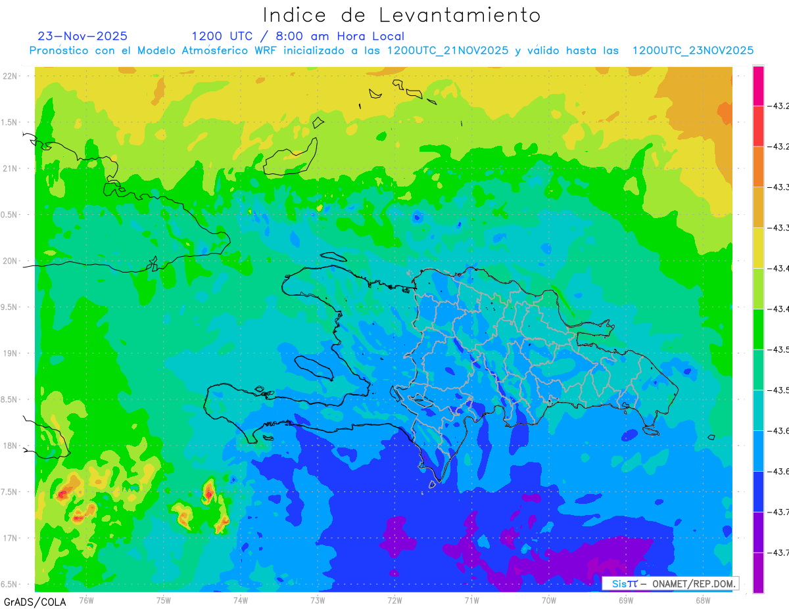Click the '74W' longitude label
The image size is (789, 609).
coord(241,600)
